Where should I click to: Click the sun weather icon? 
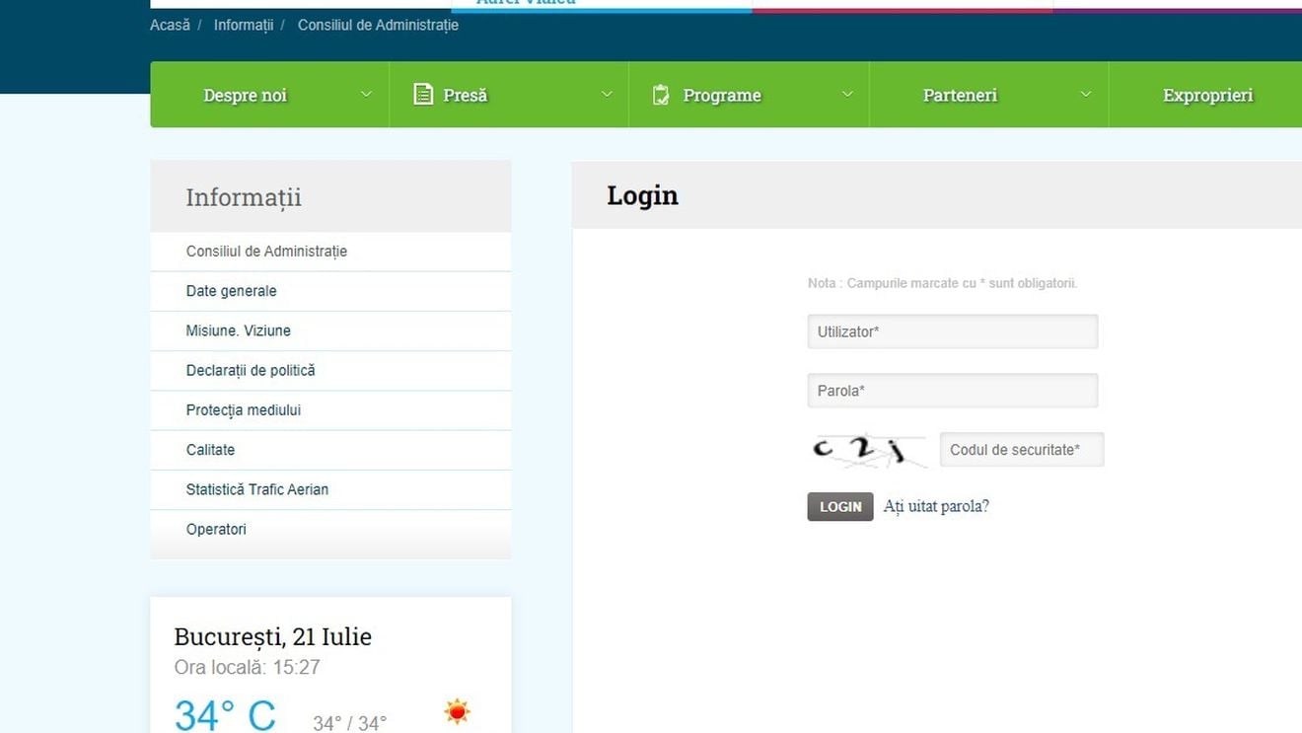pos(457,711)
